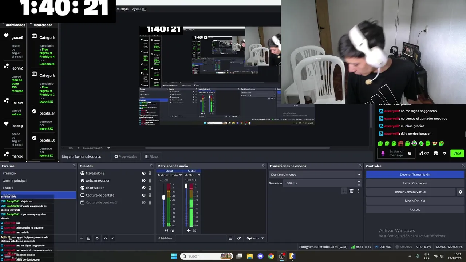The height and width of the screenshot is (262, 466).
Task: Select the Pre inicio scene
Action: [x=38, y=173]
